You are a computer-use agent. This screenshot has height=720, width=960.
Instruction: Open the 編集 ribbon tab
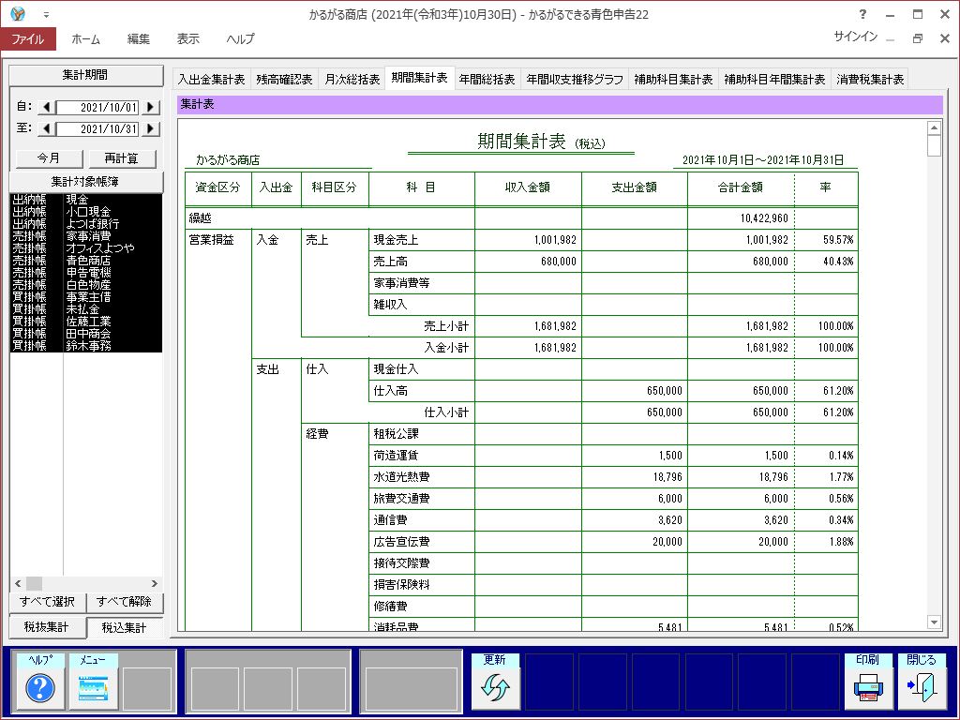click(x=139, y=38)
